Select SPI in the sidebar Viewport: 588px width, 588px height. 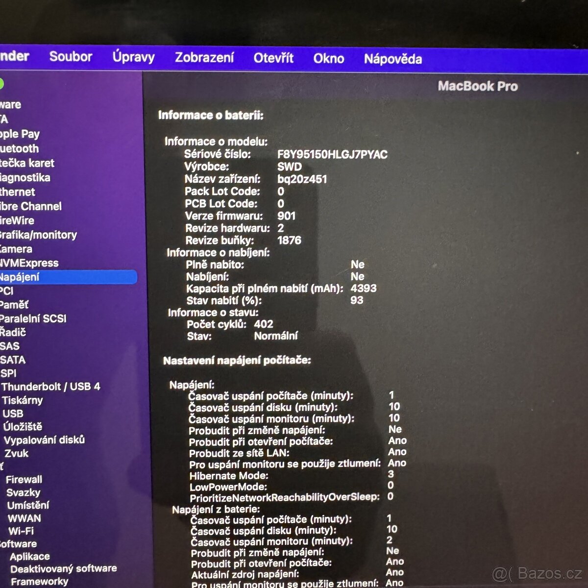pos(8,373)
